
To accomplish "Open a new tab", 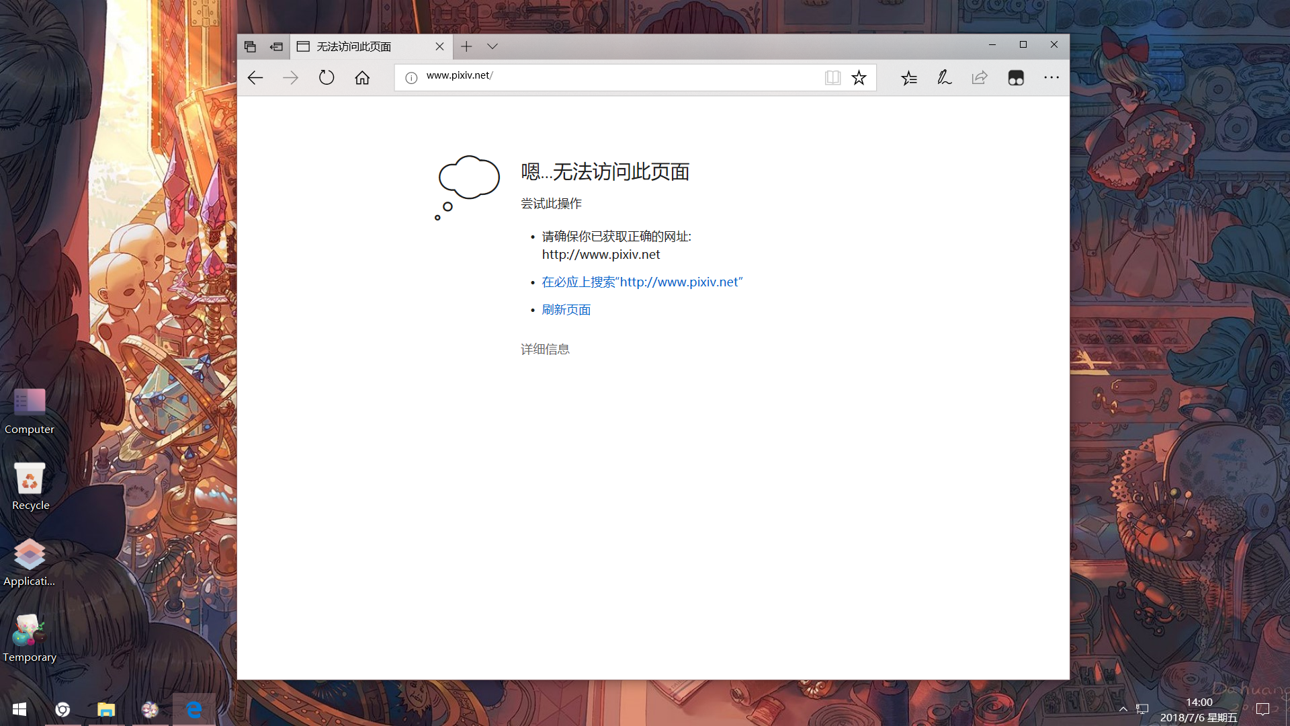I will tap(466, 46).
